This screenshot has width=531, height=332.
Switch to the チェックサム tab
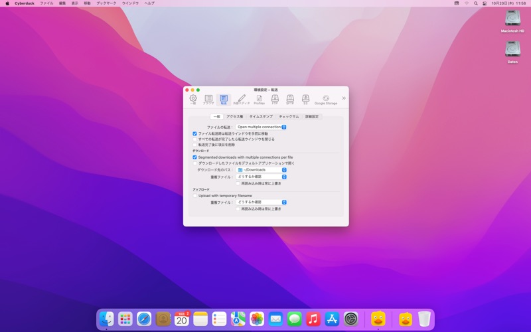tap(289, 116)
